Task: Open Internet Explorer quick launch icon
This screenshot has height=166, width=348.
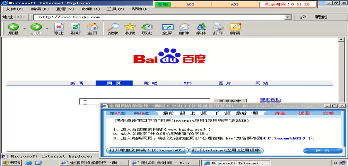Action: [x=29, y=163]
